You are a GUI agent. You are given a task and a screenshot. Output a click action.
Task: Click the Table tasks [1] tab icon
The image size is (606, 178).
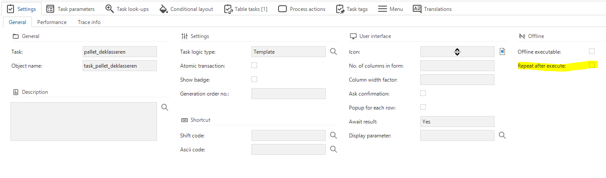(228, 9)
